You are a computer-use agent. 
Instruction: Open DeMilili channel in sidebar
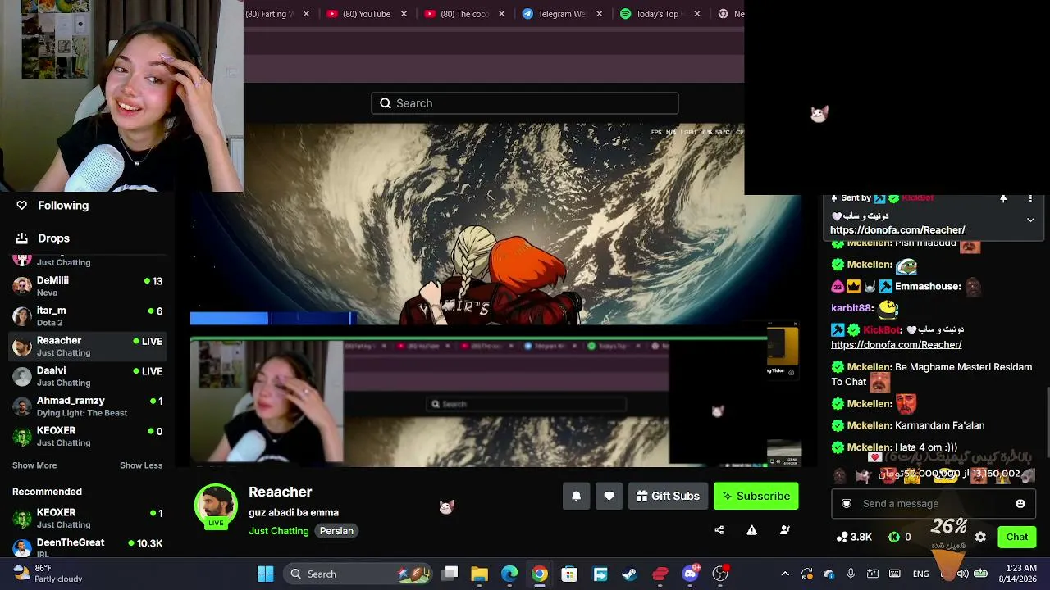[87, 286]
